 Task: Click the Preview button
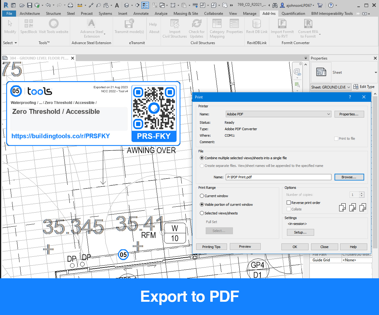[x=245, y=247]
